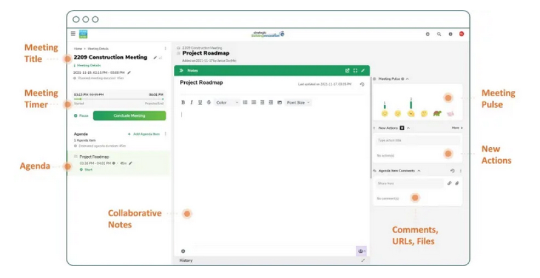Viewport: 540px width, 278px height.
Task: Toggle bold formatting in notes editor
Action: coord(183,102)
